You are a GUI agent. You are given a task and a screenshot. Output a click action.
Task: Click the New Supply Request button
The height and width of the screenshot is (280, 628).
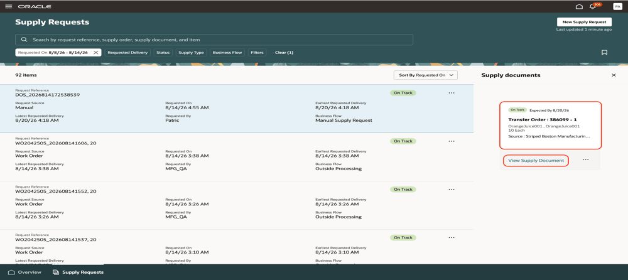pos(584,23)
